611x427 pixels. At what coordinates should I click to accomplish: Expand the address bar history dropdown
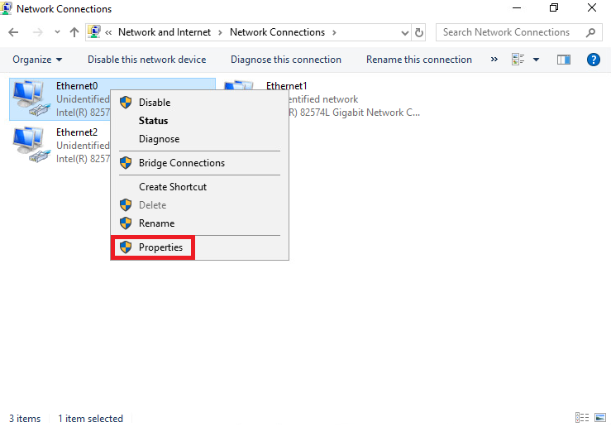pyautogui.click(x=404, y=32)
